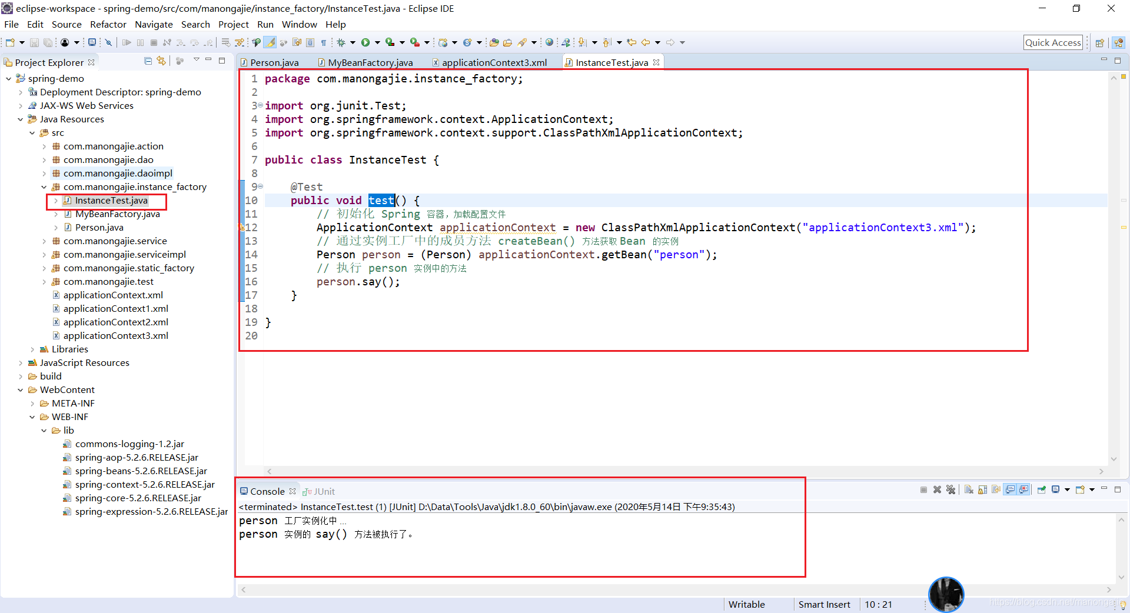
Task: Click the Open Console icon
Action: click(1080, 489)
